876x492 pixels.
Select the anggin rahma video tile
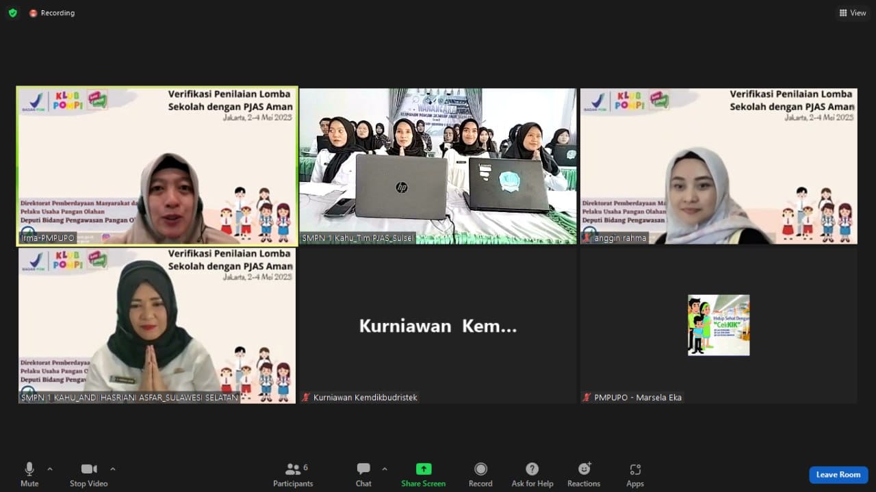[719, 166]
